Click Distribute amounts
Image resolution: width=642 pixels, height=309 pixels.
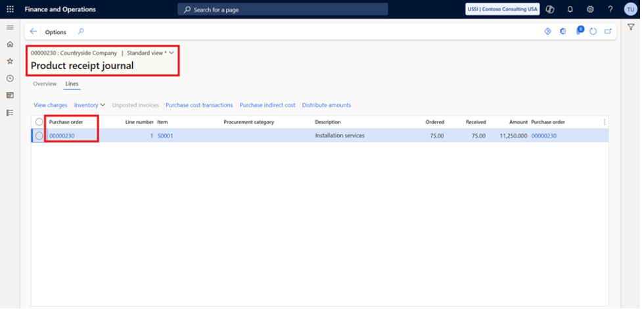pyautogui.click(x=327, y=105)
